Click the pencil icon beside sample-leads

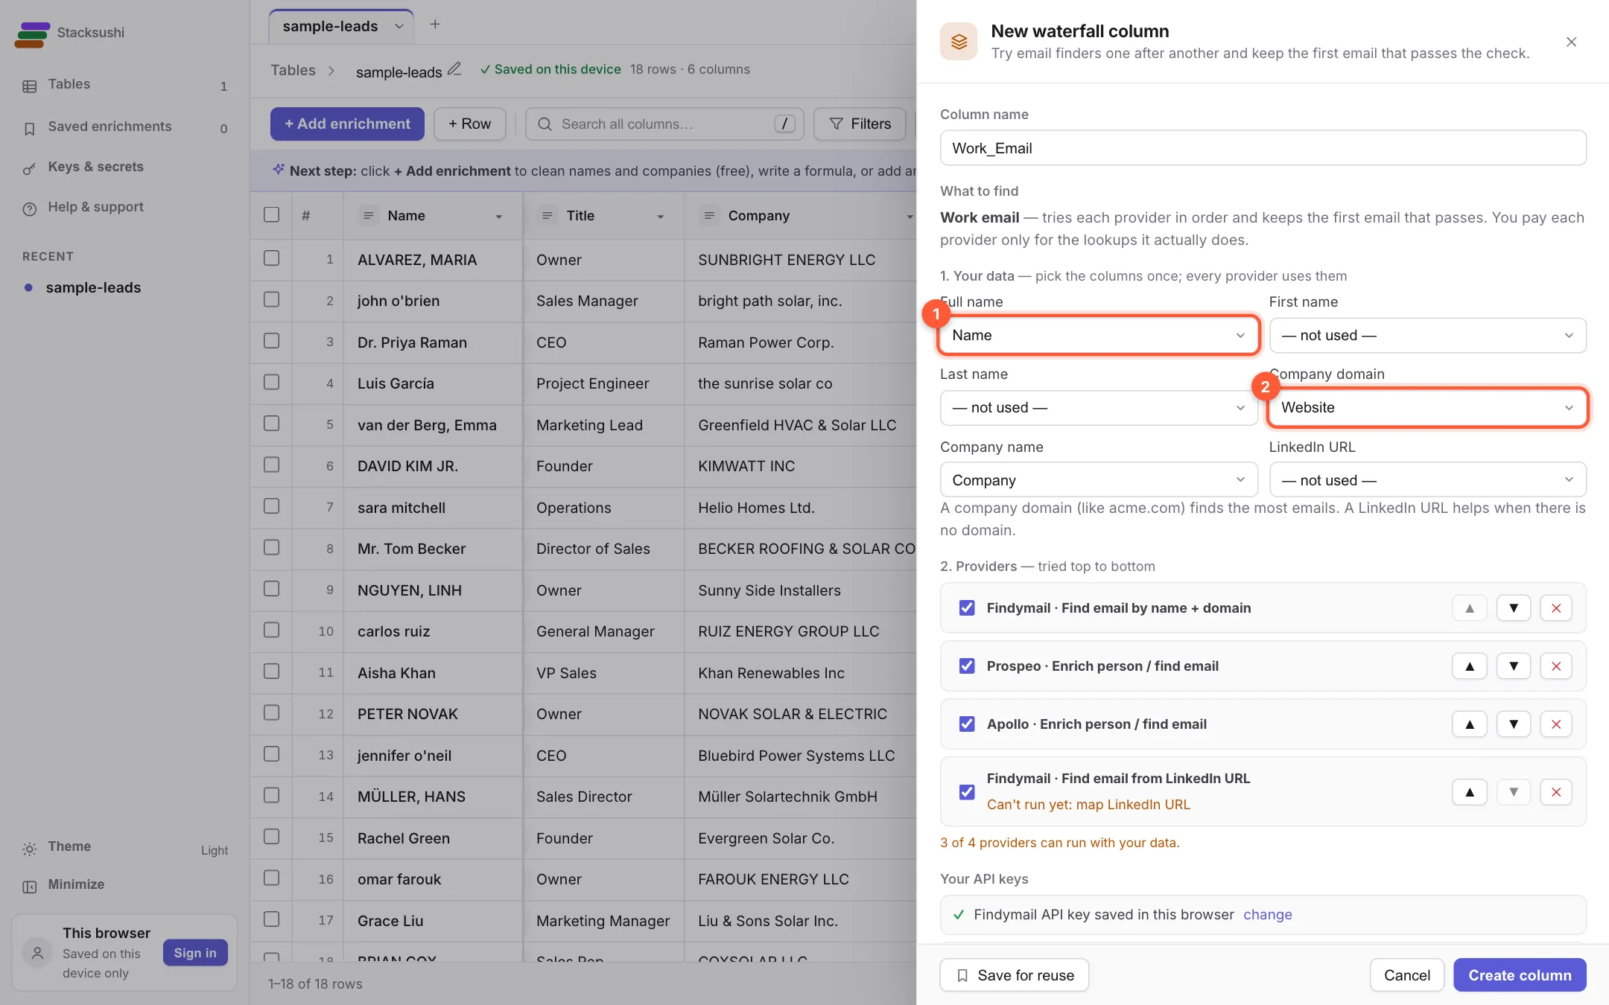click(x=454, y=69)
